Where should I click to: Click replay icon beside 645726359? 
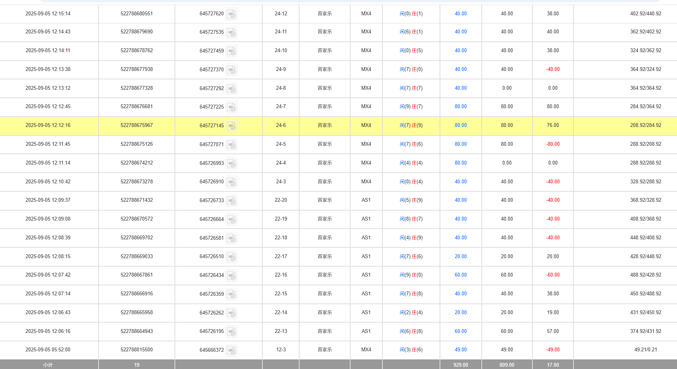click(x=231, y=295)
